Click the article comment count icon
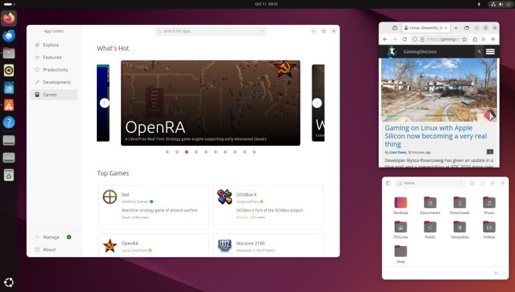The width and height of the screenshot is (515, 292). pyautogui.click(x=490, y=152)
